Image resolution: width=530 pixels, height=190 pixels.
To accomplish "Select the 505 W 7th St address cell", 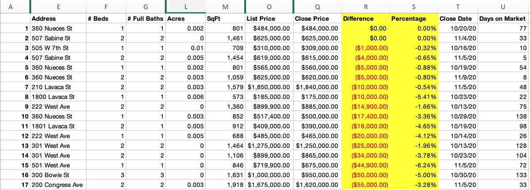I will [x=58, y=48].
